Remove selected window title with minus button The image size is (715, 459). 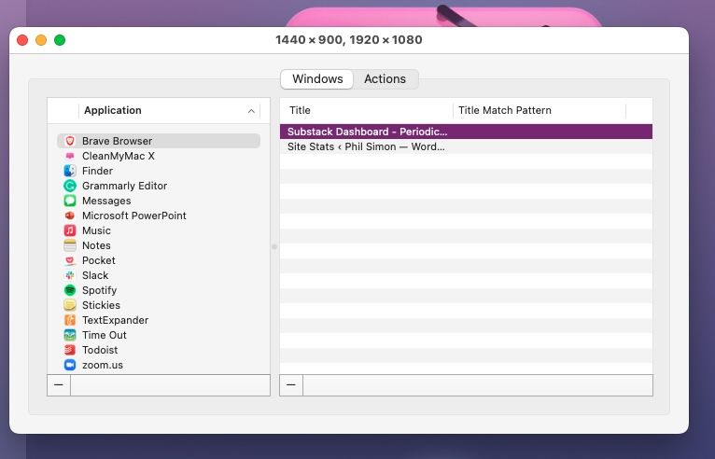pyautogui.click(x=291, y=385)
